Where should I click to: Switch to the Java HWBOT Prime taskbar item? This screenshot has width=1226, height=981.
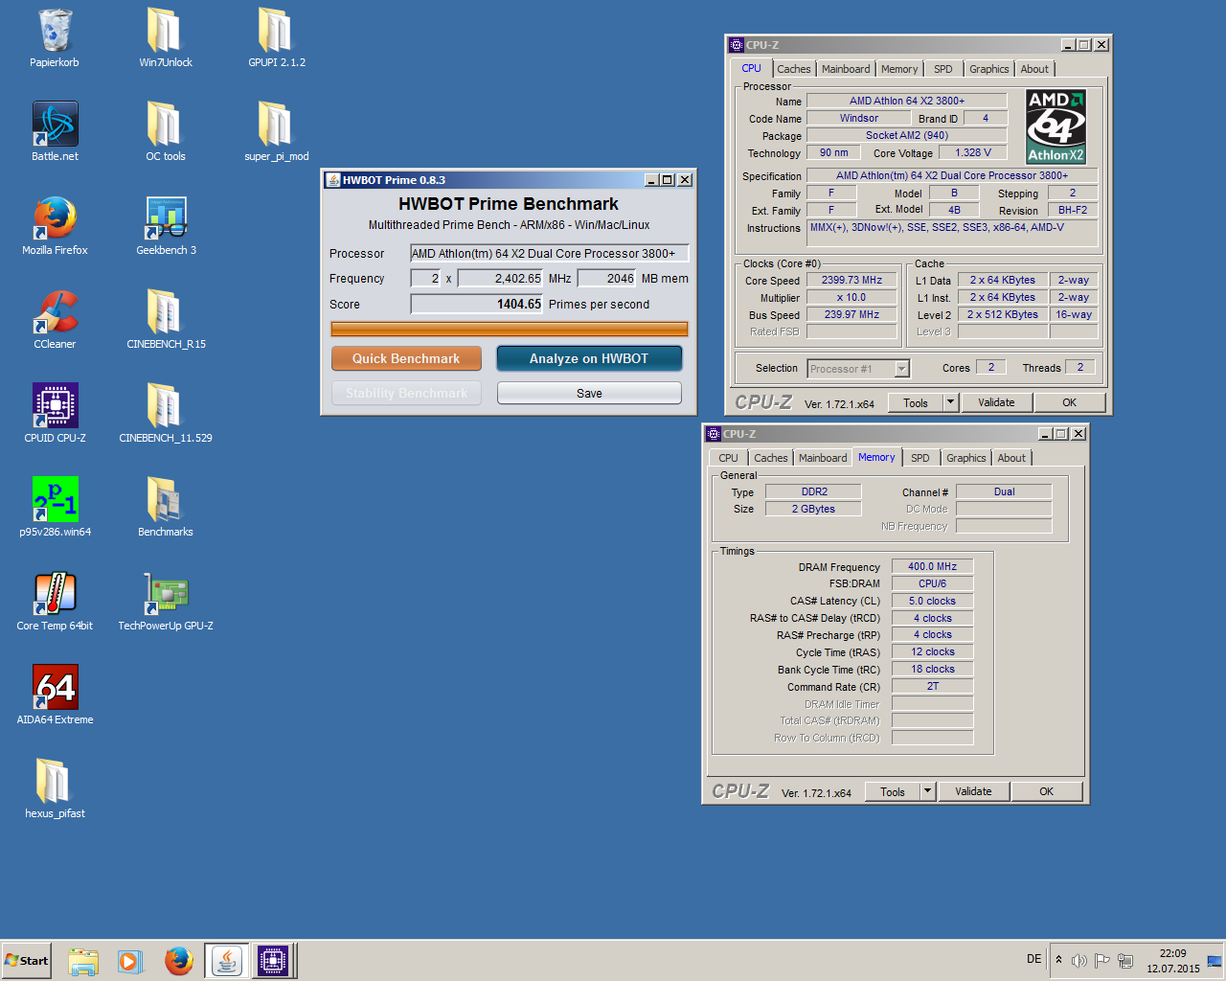[x=227, y=961]
